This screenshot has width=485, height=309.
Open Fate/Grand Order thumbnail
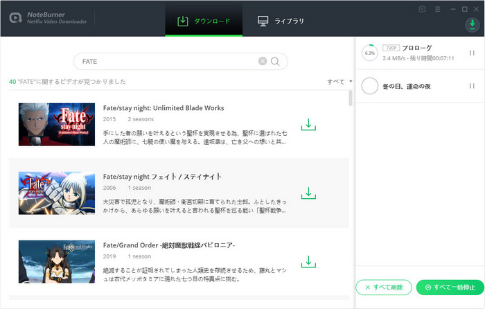[x=57, y=262]
